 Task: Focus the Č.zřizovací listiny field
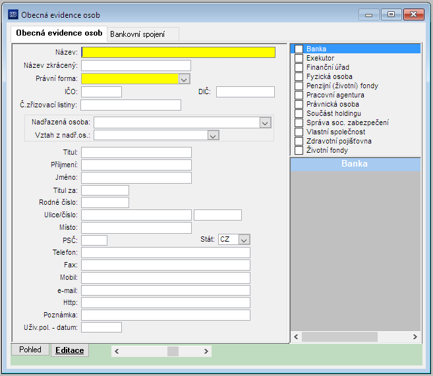(x=131, y=105)
